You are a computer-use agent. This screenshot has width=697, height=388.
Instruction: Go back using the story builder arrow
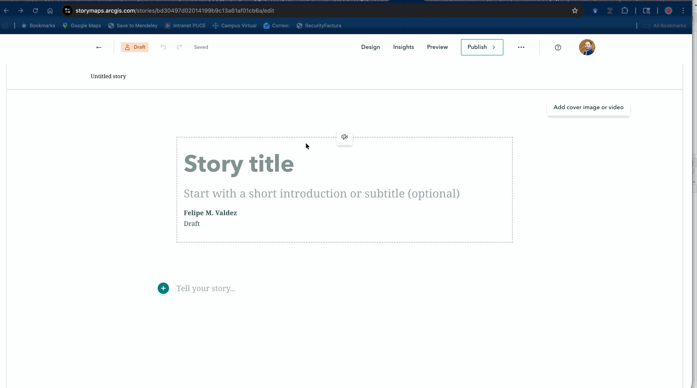(98, 47)
